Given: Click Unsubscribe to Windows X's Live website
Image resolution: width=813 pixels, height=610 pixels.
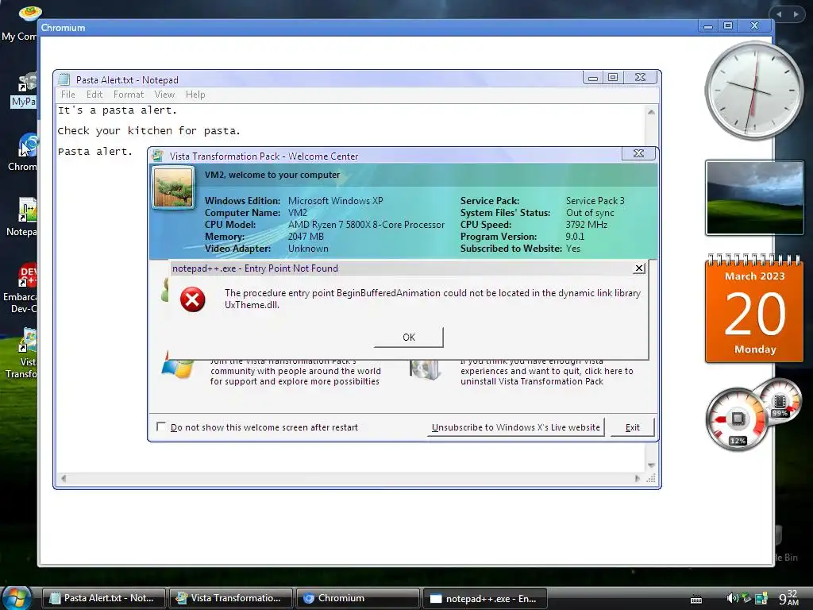Looking at the screenshot, I should 515,427.
